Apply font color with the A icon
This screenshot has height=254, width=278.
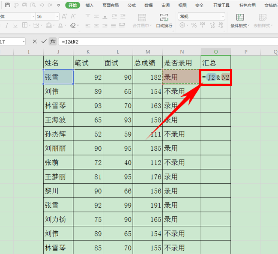60,25
